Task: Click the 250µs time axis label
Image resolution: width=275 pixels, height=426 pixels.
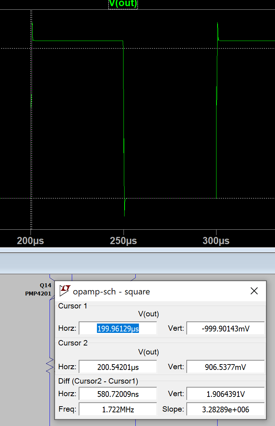Action: (x=123, y=241)
